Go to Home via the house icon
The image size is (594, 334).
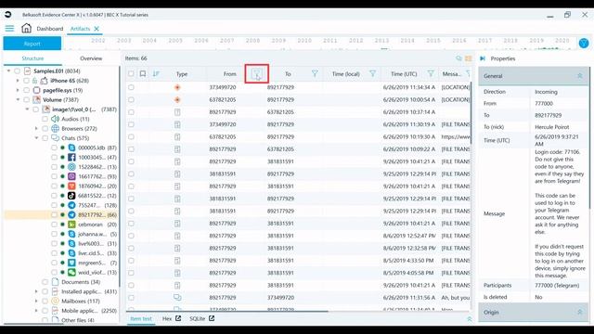26,28
